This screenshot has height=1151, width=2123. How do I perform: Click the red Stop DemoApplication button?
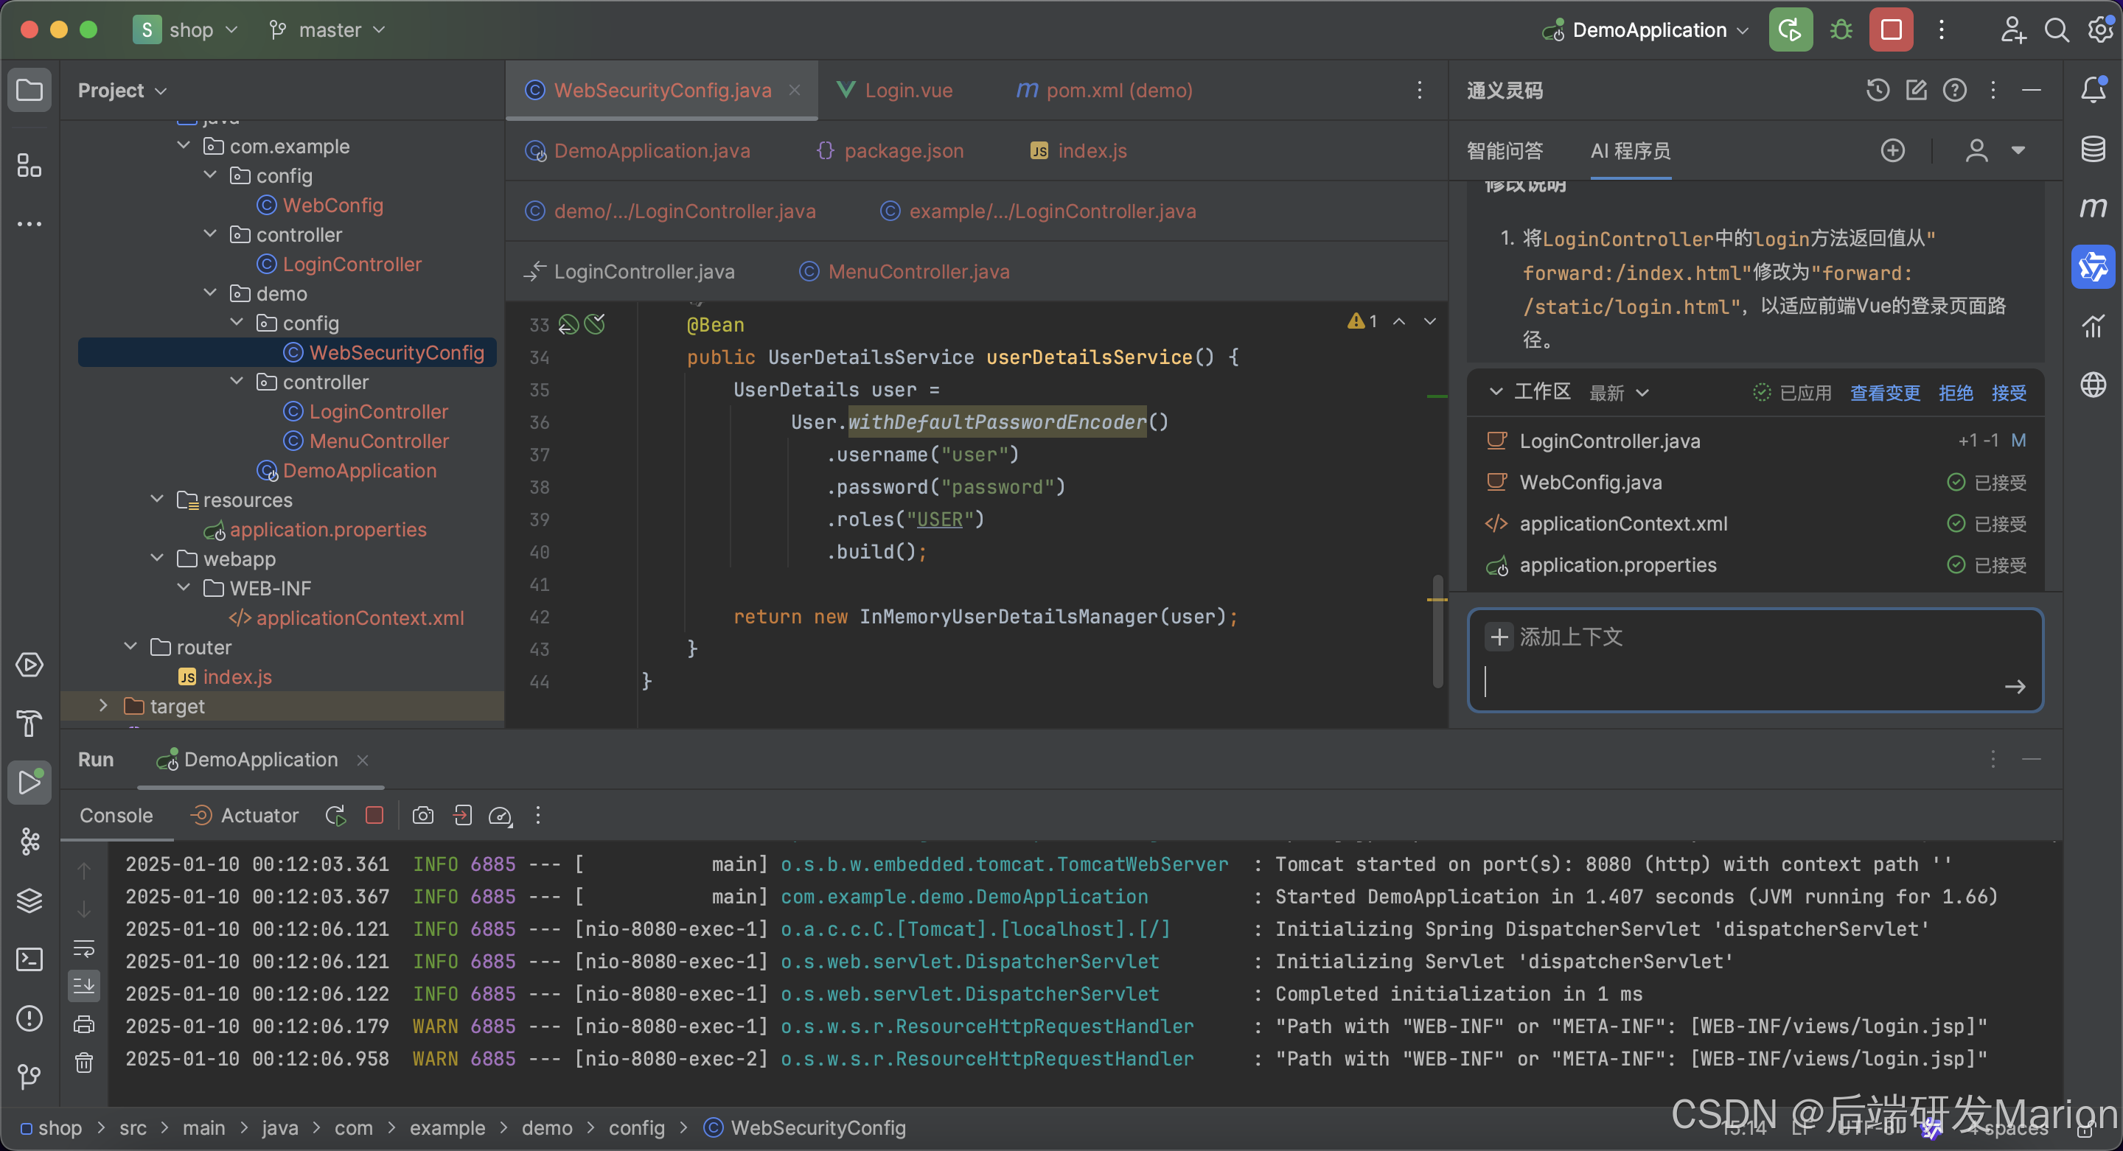(x=1891, y=30)
